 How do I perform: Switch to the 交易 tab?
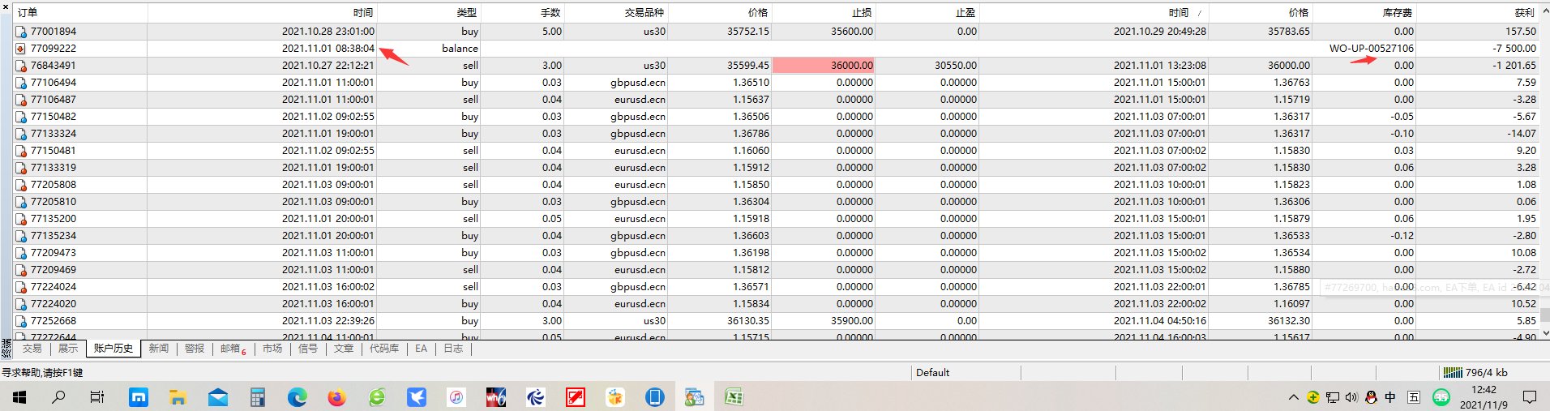click(x=32, y=349)
